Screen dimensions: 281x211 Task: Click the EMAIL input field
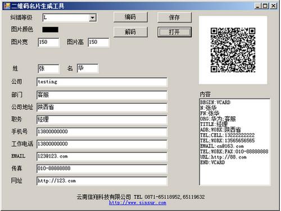point(102,156)
